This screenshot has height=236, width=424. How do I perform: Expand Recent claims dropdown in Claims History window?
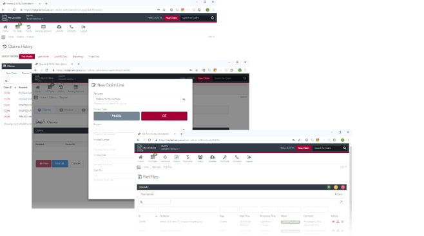[x=35, y=19]
